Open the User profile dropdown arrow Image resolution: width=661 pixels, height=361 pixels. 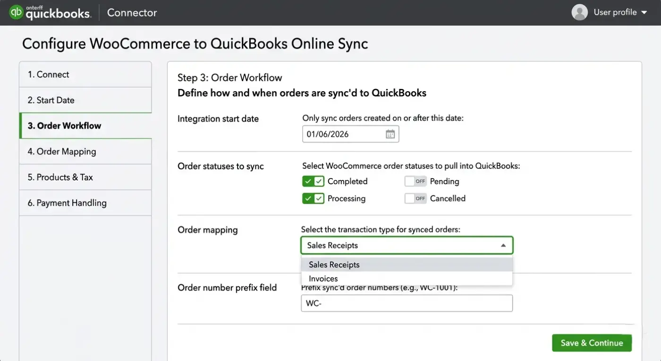[x=644, y=13]
